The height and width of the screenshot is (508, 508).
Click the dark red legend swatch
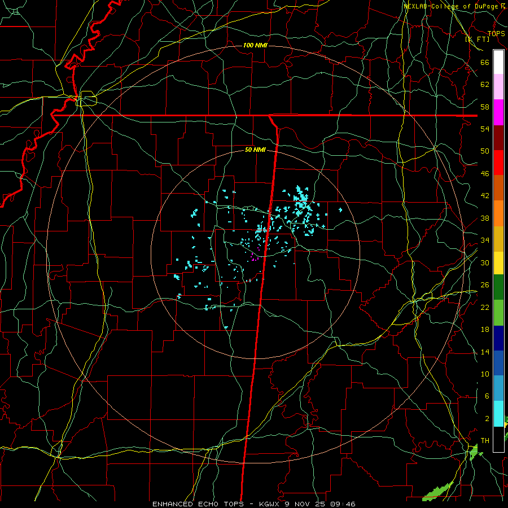coord(498,138)
